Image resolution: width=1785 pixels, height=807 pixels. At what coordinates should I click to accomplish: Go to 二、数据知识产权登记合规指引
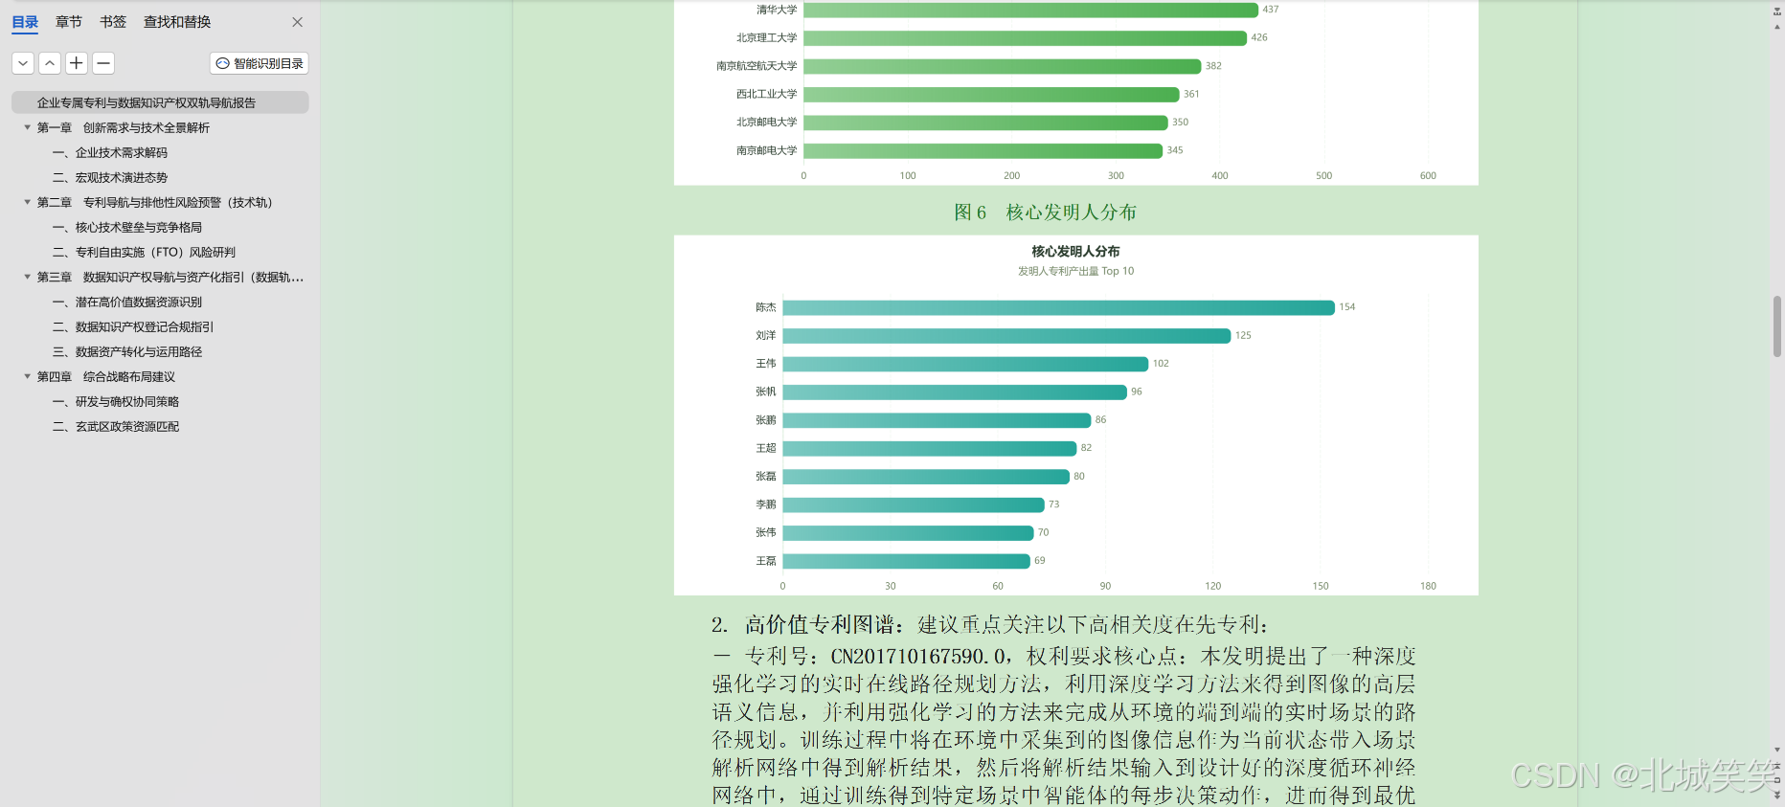133,326
